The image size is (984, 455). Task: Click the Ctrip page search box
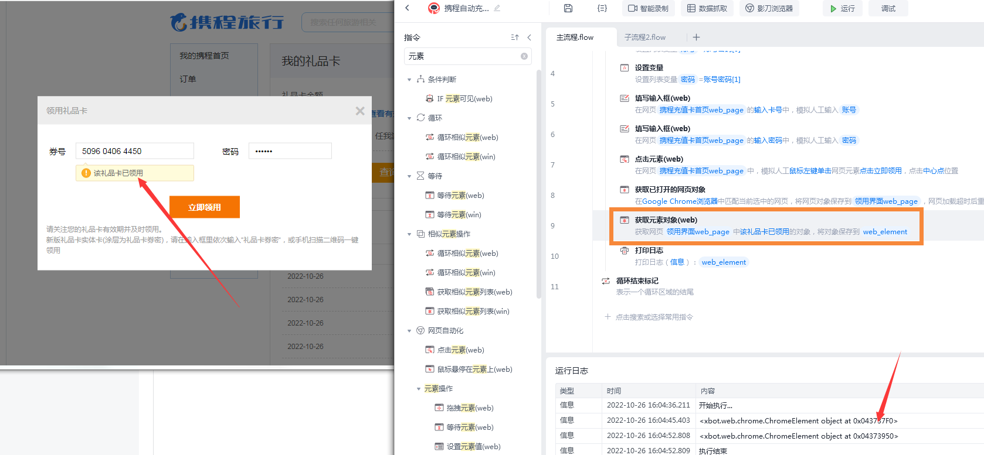348,22
